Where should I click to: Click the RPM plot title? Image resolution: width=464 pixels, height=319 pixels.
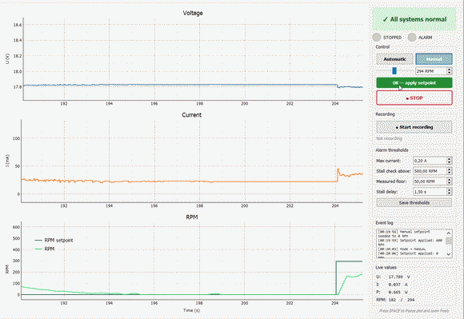pos(192,217)
